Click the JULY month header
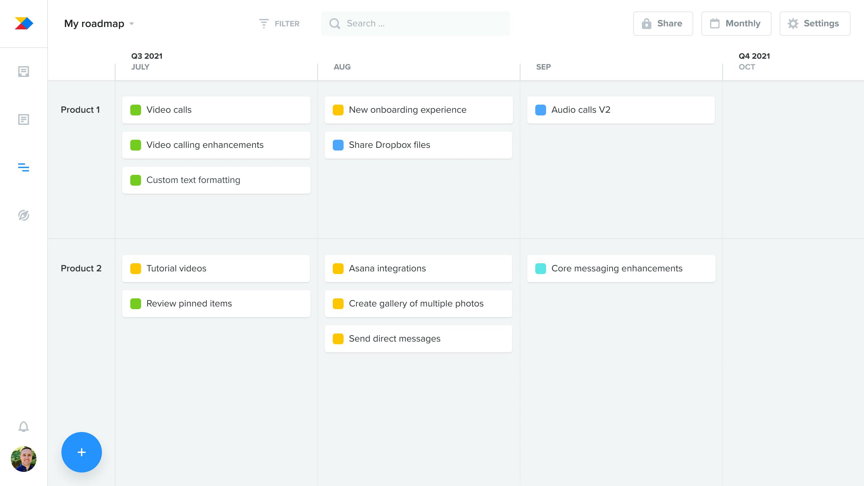Viewport: 864px width, 486px height. [140, 67]
